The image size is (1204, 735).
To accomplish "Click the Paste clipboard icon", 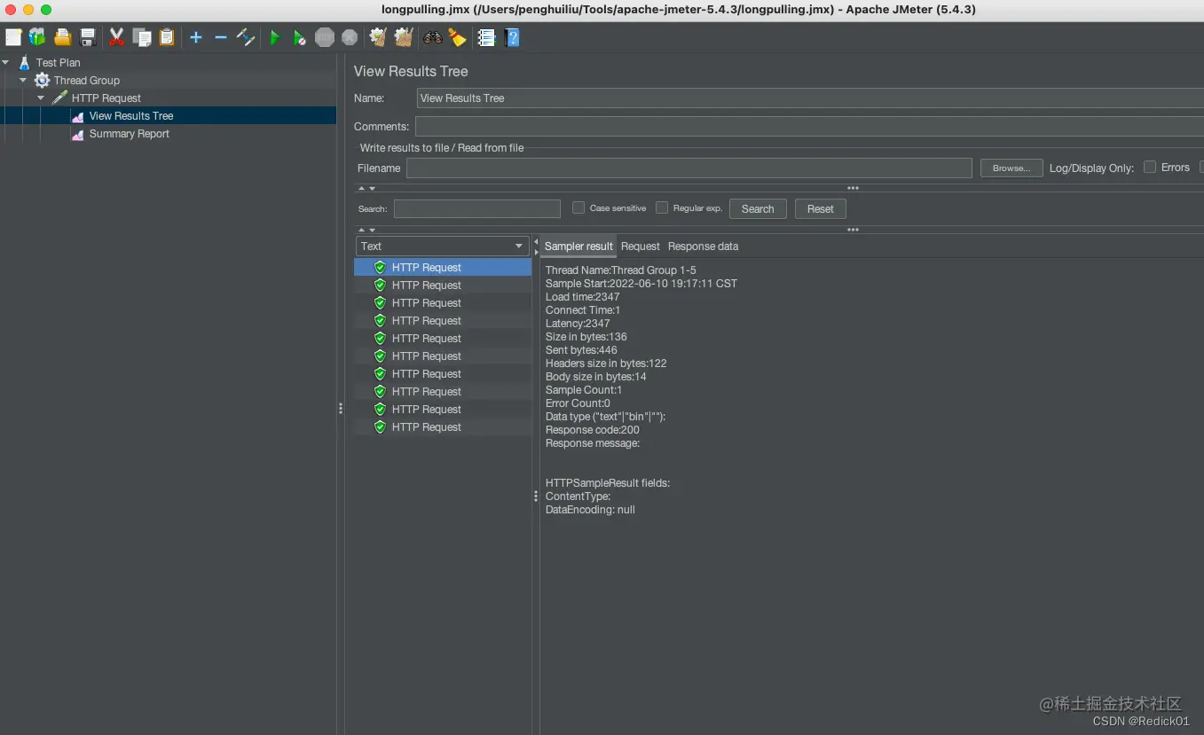I will pos(167,37).
